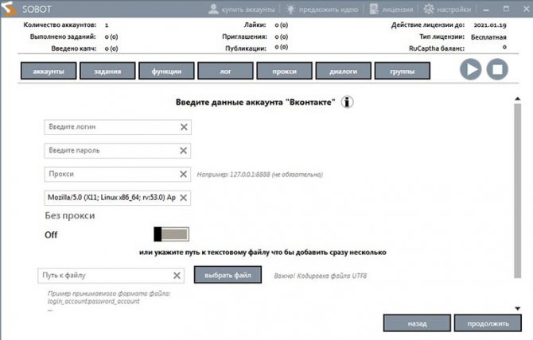Click the Количество аккаунтов label
The width and height of the screenshot is (533, 340).
coord(60,25)
